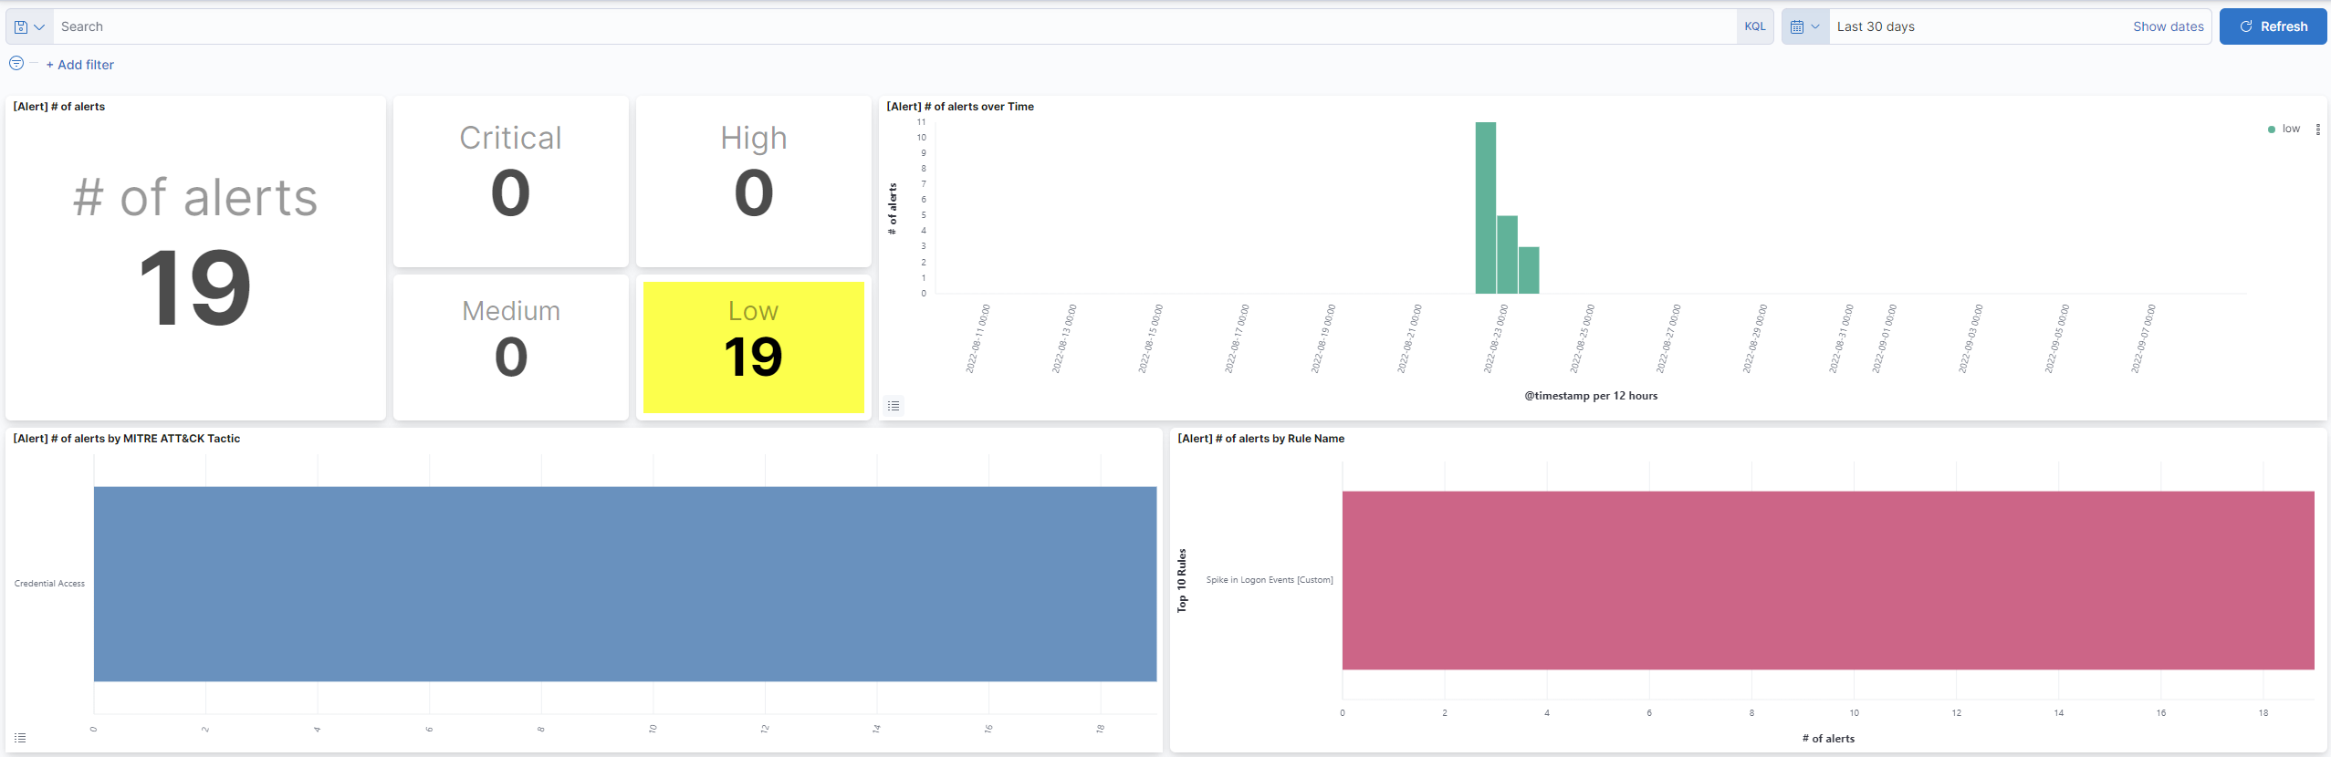Focus the Search query input field
Screen dimensions: 2331x757
pyautogui.click(x=894, y=27)
